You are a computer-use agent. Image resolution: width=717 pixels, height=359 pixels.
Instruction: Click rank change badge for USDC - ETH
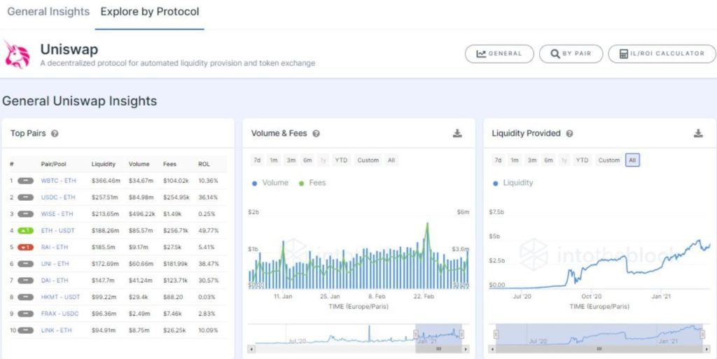coord(26,197)
